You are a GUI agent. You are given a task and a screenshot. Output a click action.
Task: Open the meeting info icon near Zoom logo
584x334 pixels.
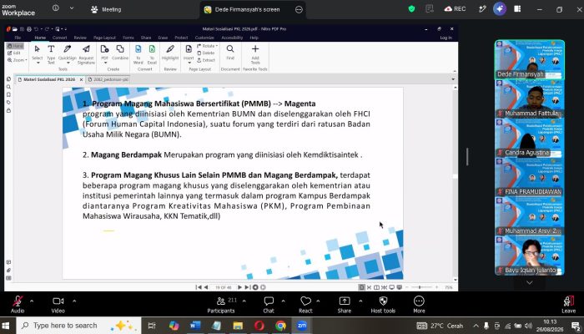pos(56,8)
